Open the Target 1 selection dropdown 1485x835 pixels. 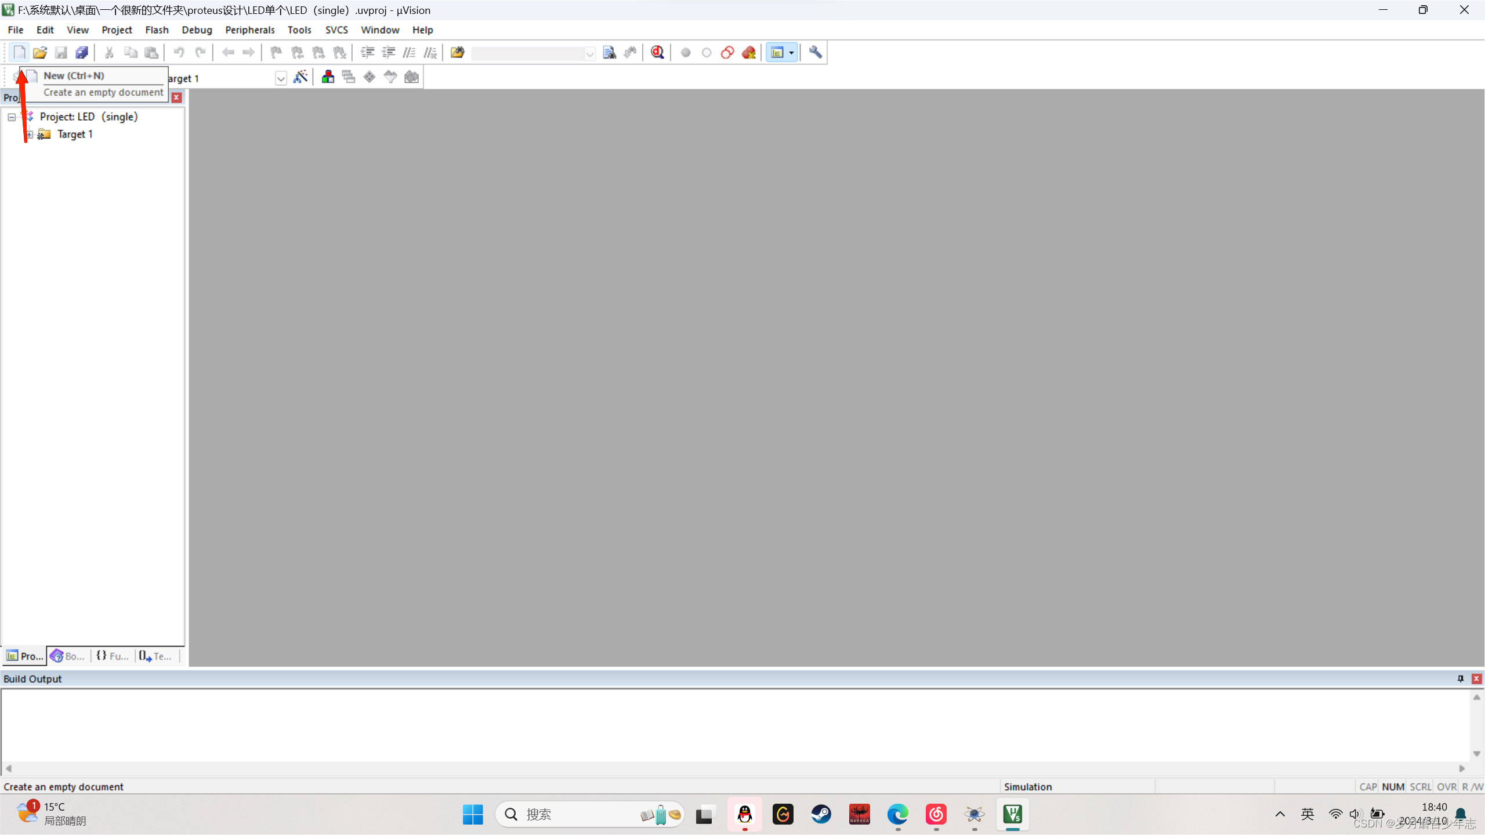(281, 78)
